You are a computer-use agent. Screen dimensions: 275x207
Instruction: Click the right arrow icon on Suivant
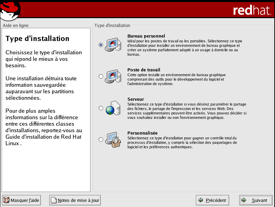(x=243, y=200)
